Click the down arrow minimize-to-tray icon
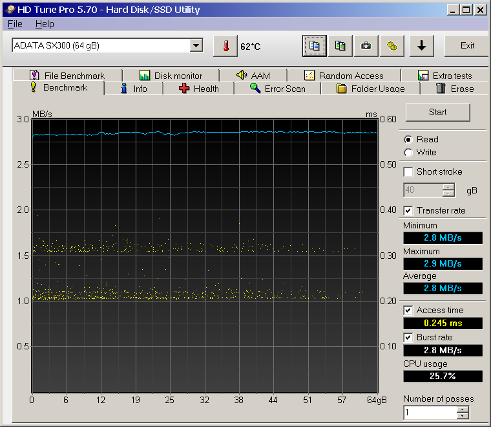This screenshot has height=427, width=491. coord(421,46)
